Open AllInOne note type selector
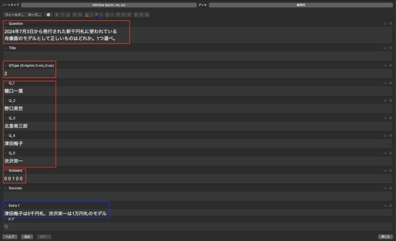This screenshot has height=241, width=396. tap(109, 5)
